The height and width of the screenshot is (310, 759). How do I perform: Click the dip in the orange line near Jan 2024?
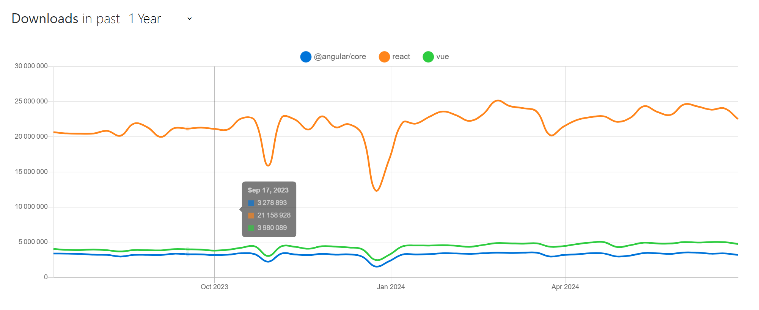[x=376, y=191]
